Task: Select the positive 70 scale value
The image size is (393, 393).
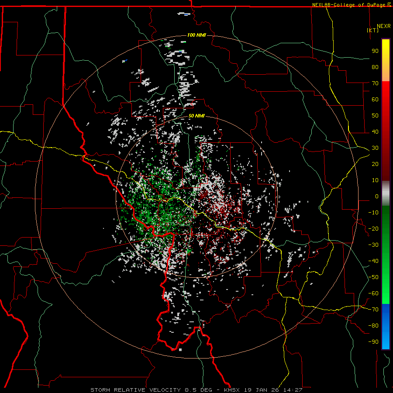Action: click(x=375, y=83)
